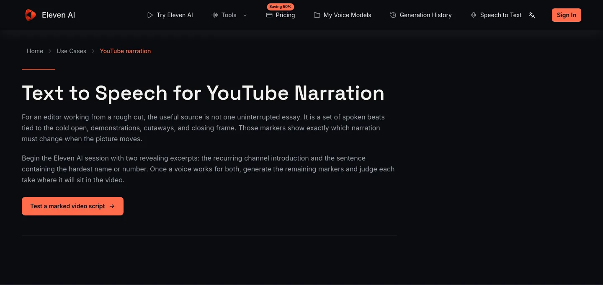Click the arrow on the Test script button
603x285 pixels.
pos(112,206)
